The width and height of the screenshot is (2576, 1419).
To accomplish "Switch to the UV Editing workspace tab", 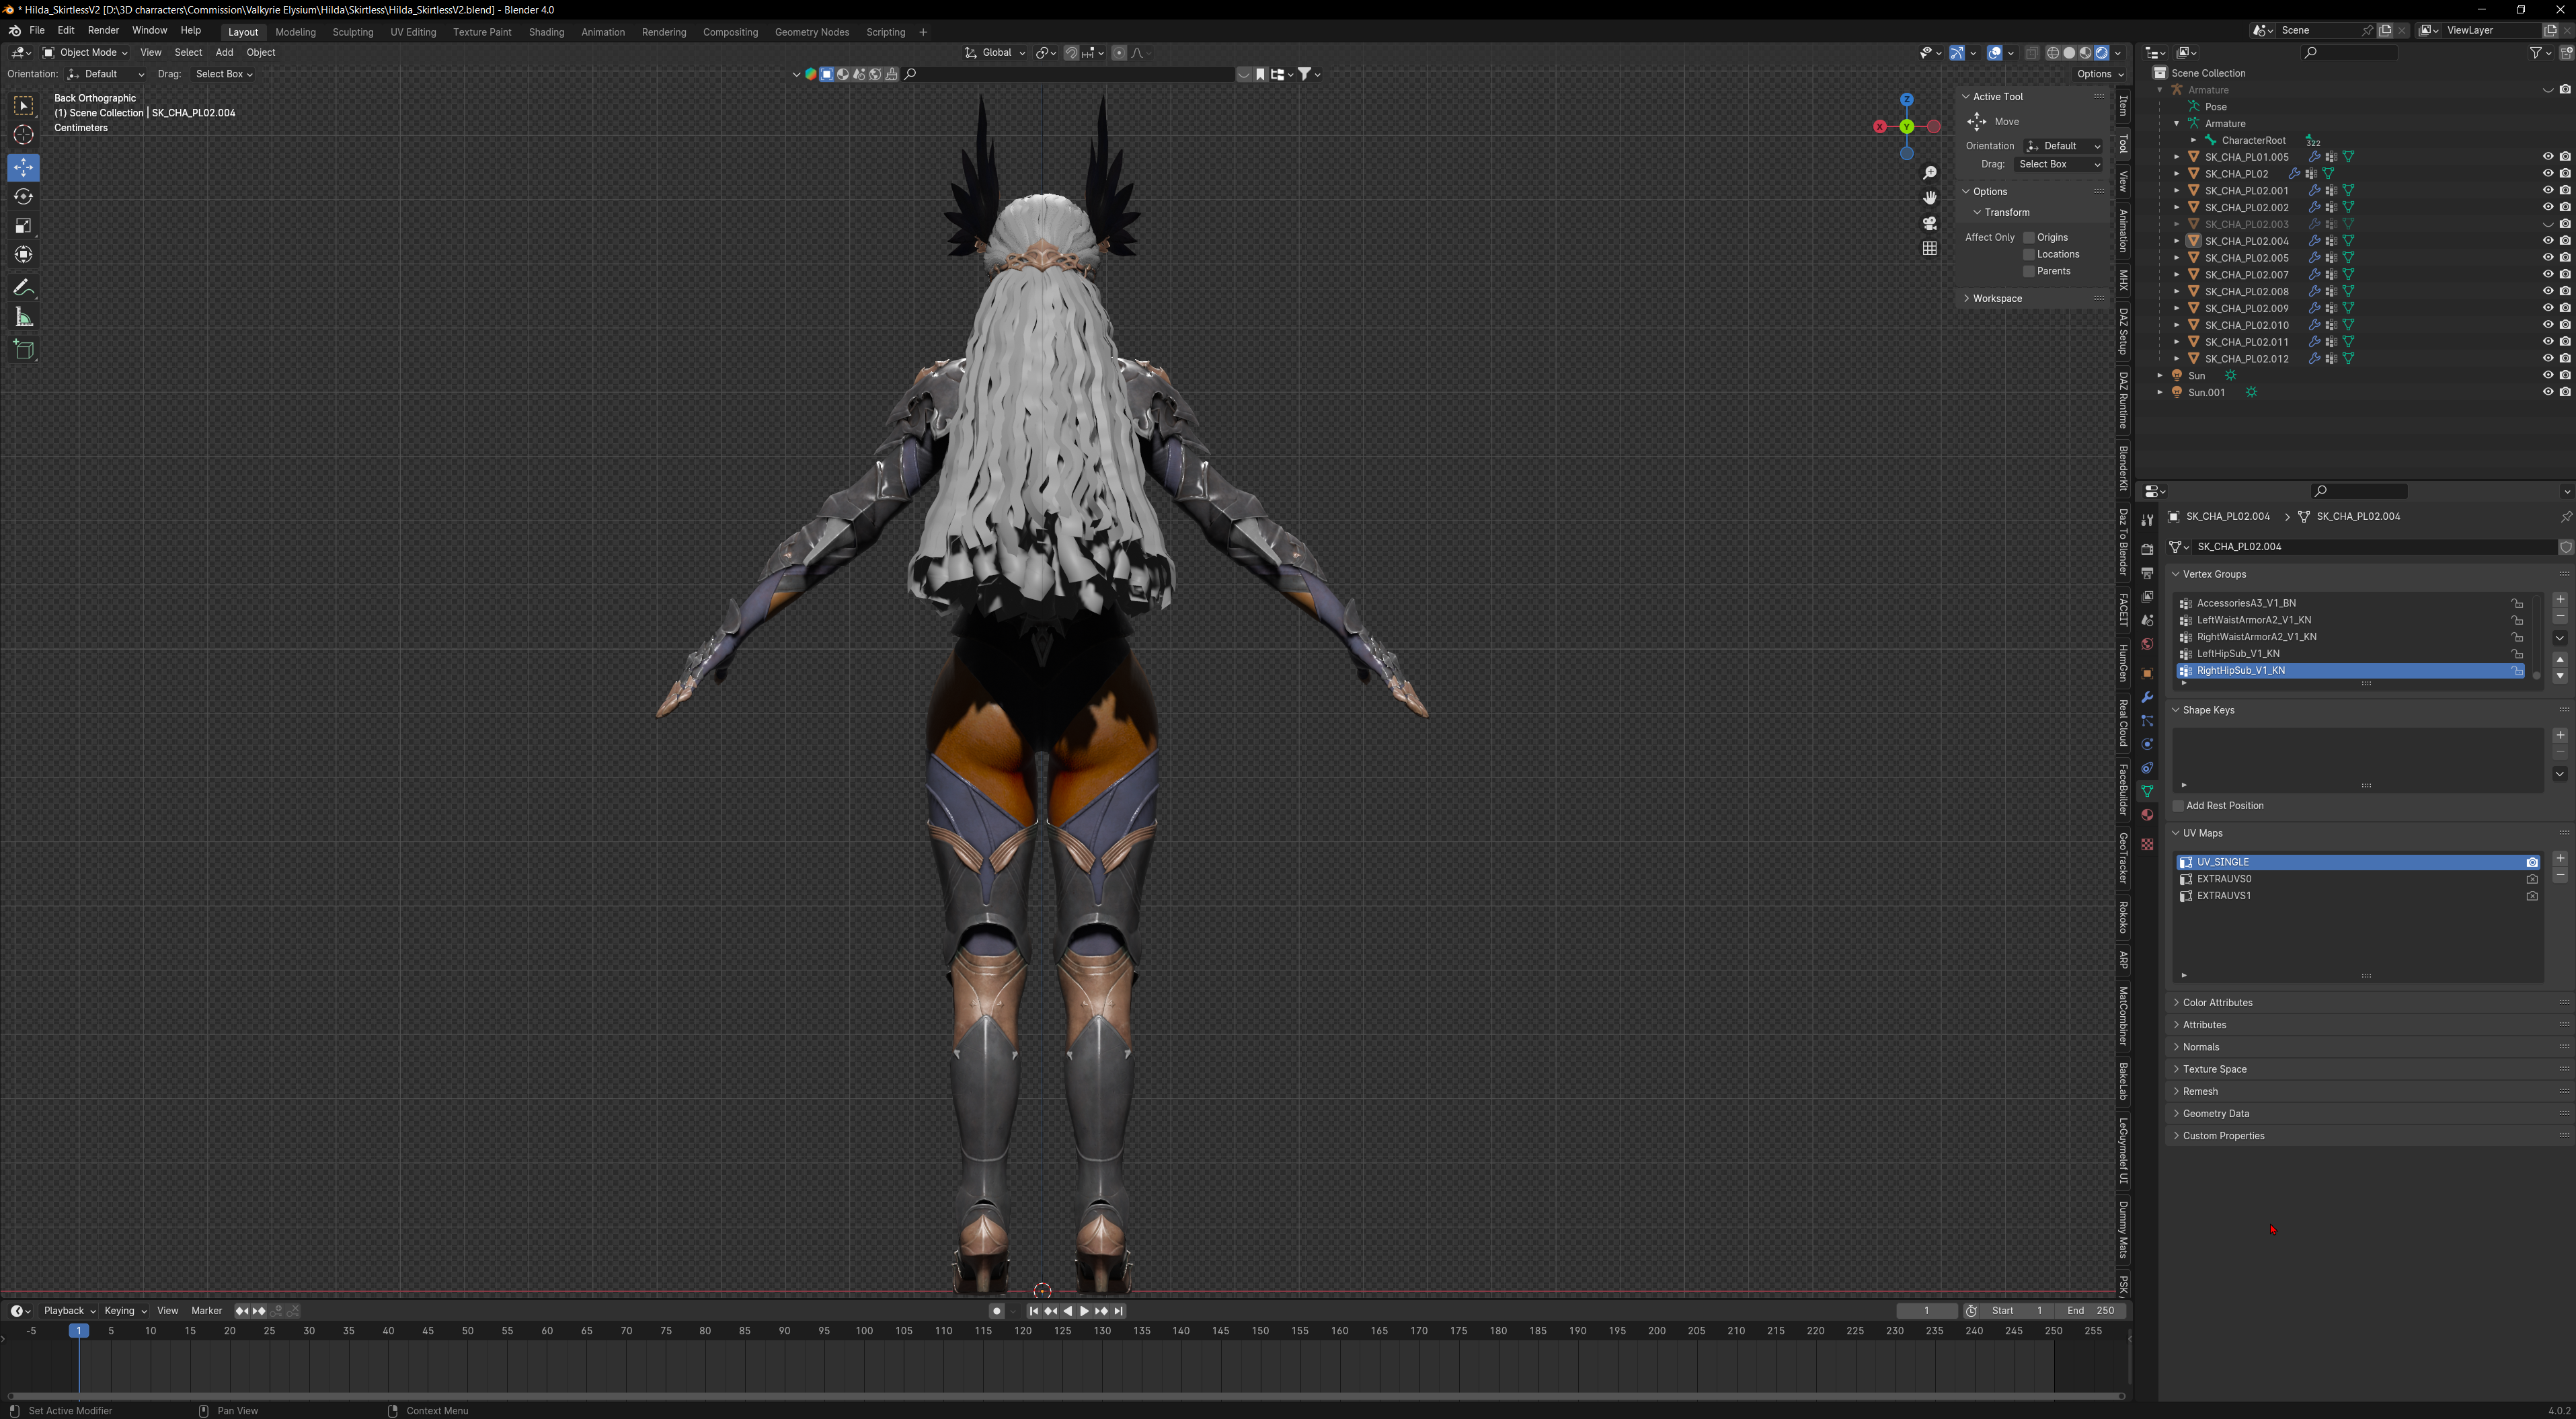I will pos(413,32).
